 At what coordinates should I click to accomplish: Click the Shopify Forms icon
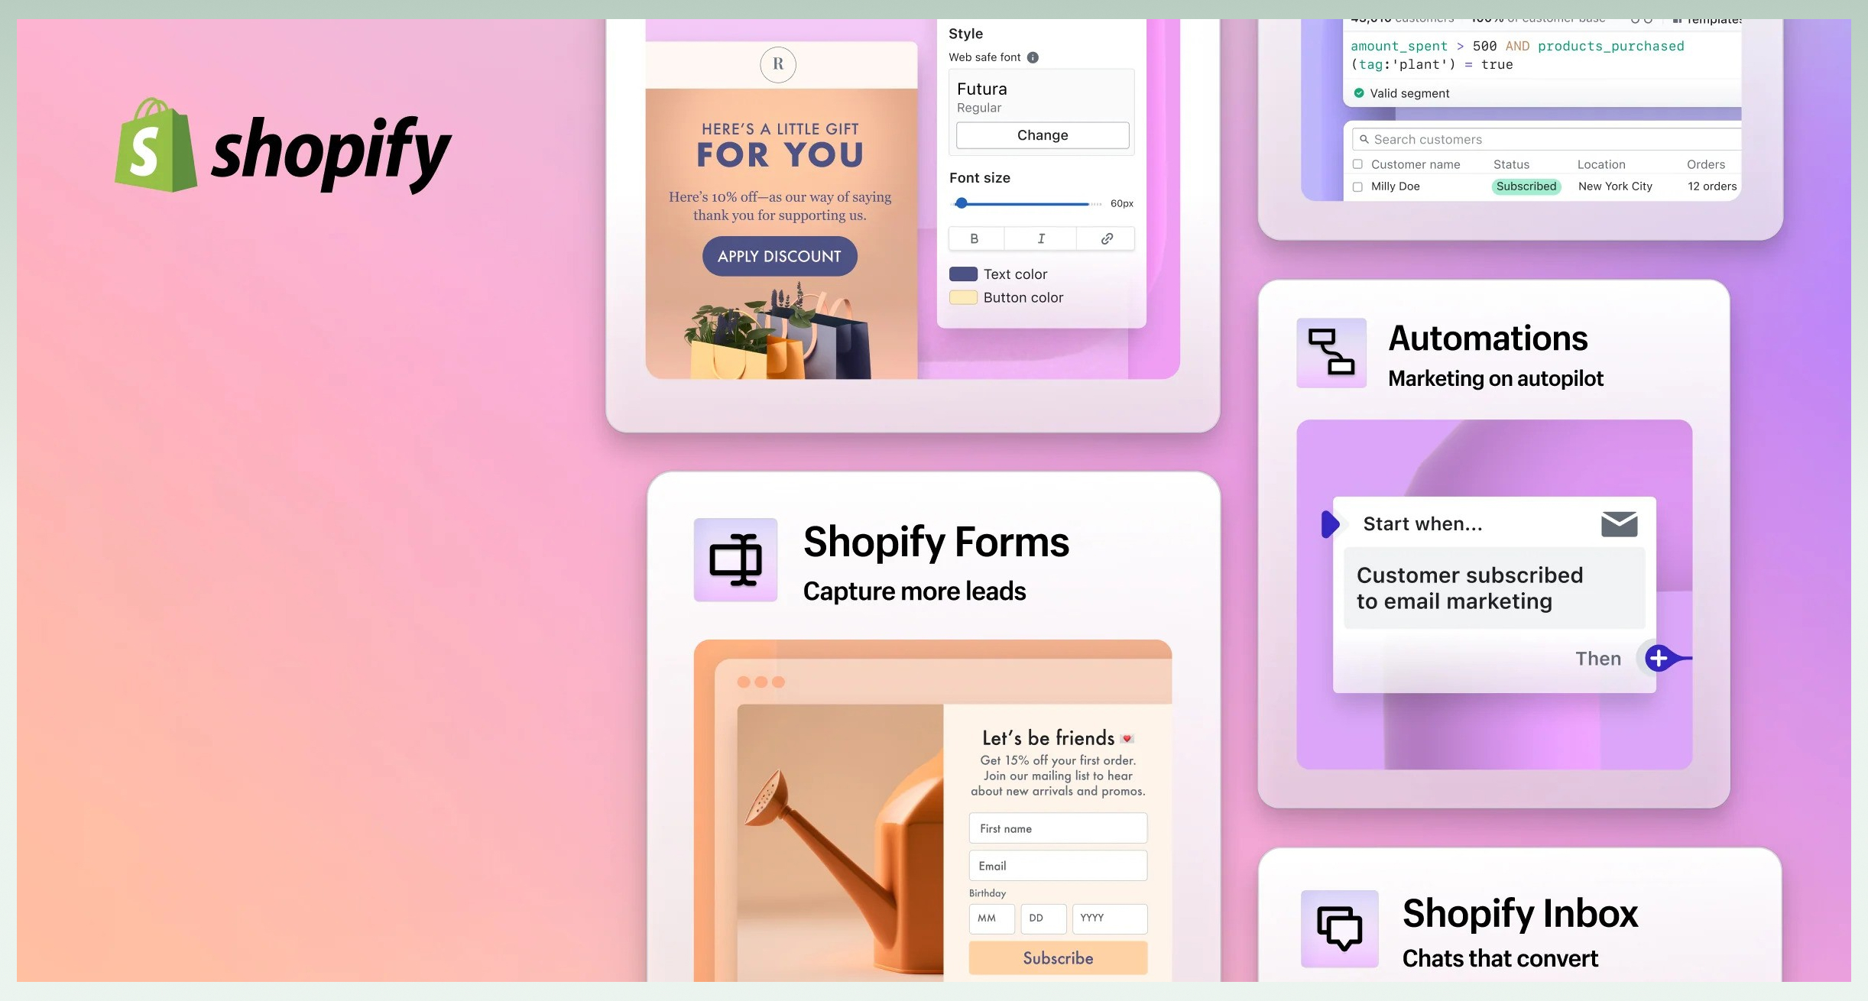tap(735, 561)
